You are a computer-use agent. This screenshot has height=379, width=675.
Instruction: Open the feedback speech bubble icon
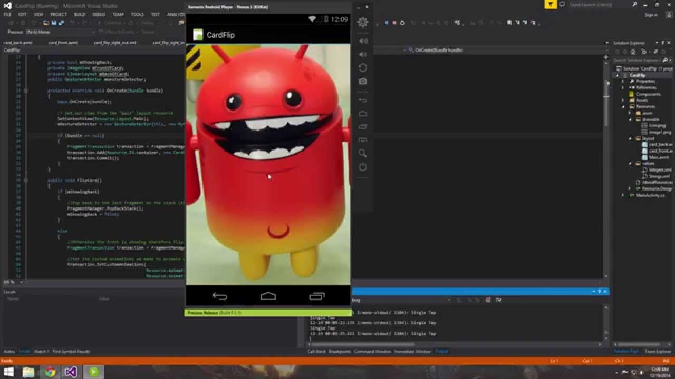coord(562,5)
